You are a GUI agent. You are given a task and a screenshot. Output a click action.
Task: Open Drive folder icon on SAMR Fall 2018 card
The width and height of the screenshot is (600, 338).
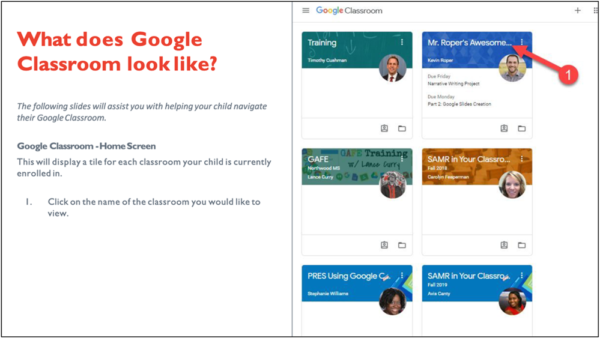tap(521, 245)
